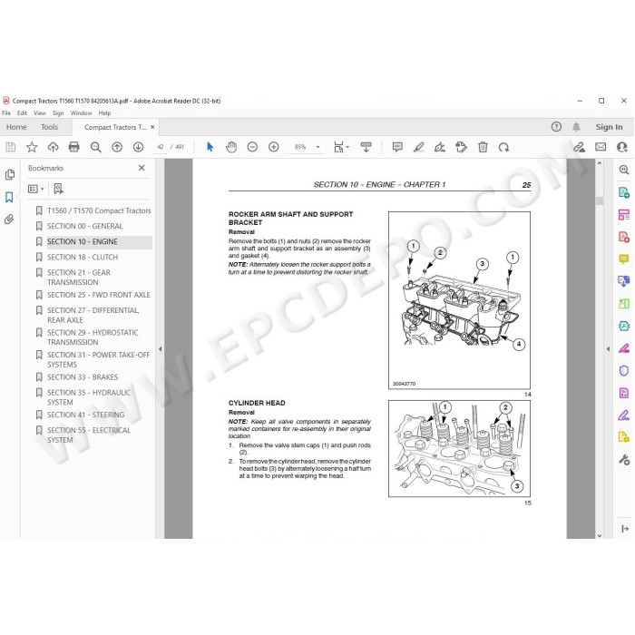Image resolution: width=635 pixels, height=635 pixels.
Task: Open the Find text magnifier icon
Action: coord(95,147)
